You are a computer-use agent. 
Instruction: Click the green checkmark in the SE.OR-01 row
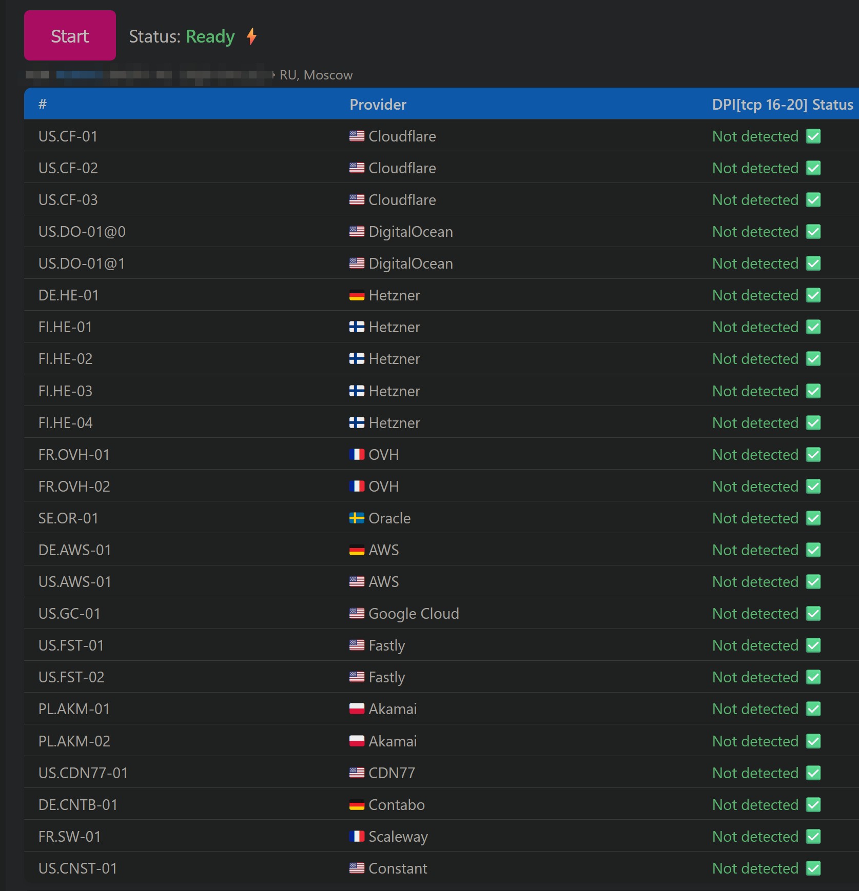pyautogui.click(x=813, y=518)
